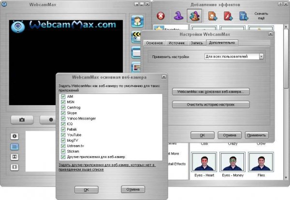Click 'WebcamMax как основная веб-камера' button
The width and height of the screenshot is (290, 200).
pyautogui.click(x=211, y=92)
